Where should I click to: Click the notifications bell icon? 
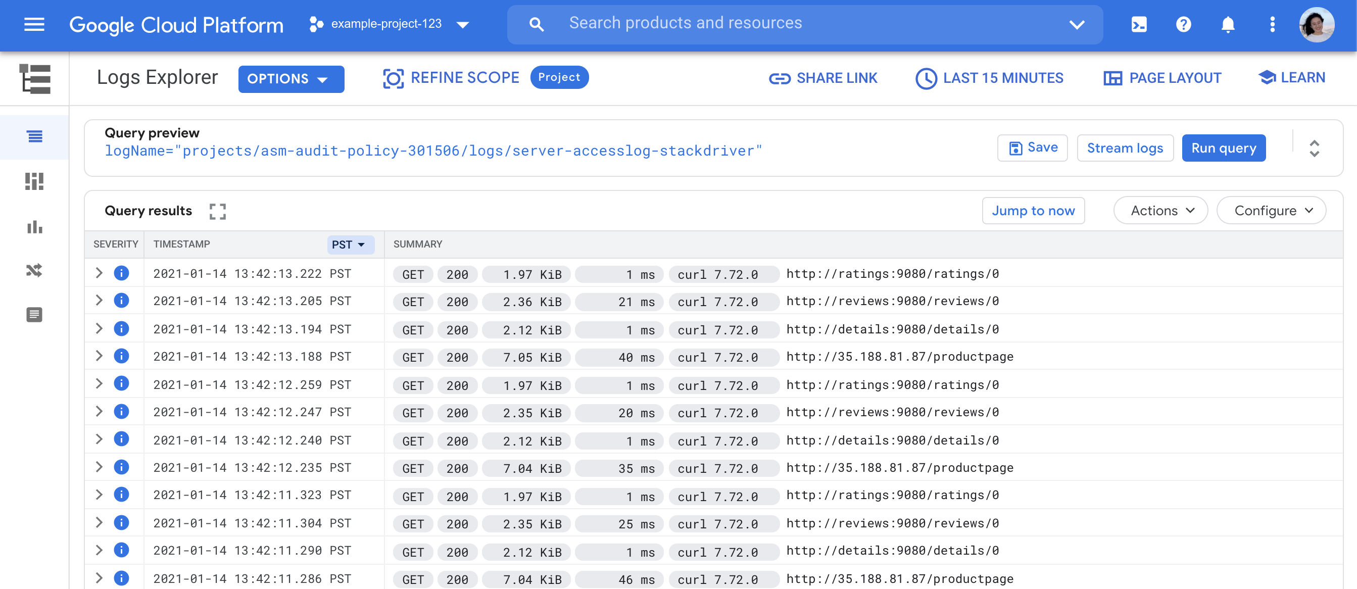(1228, 24)
